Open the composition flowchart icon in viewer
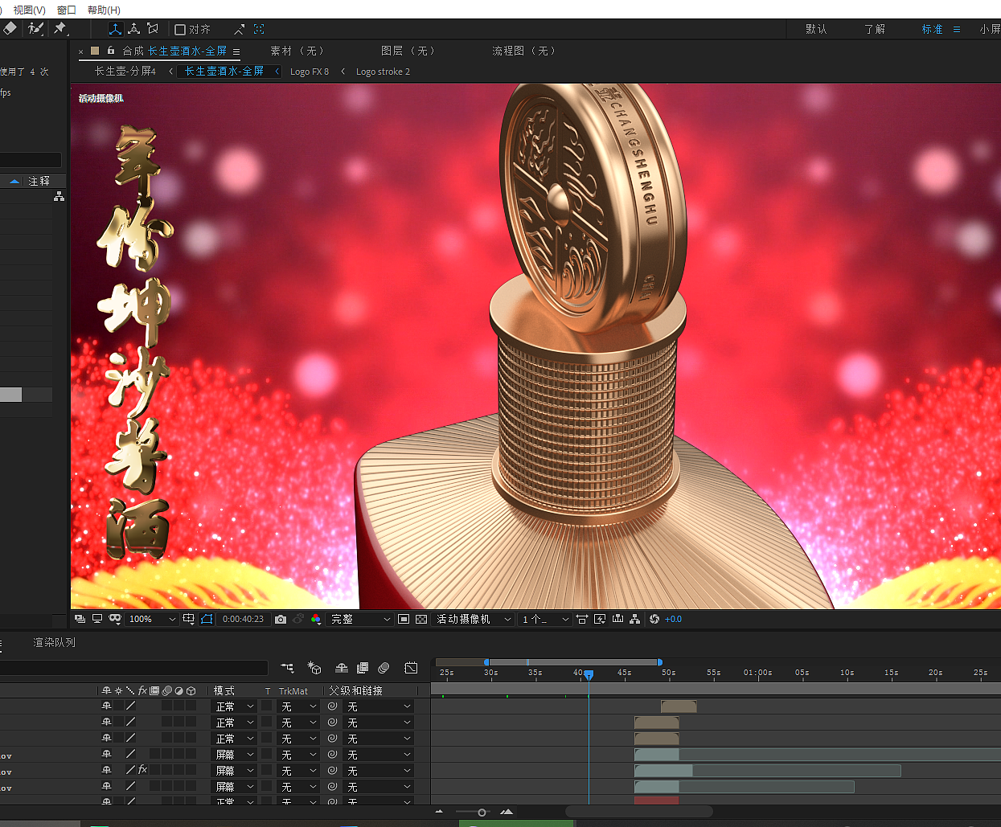Viewport: 1001px width, 827px height. point(635,619)
